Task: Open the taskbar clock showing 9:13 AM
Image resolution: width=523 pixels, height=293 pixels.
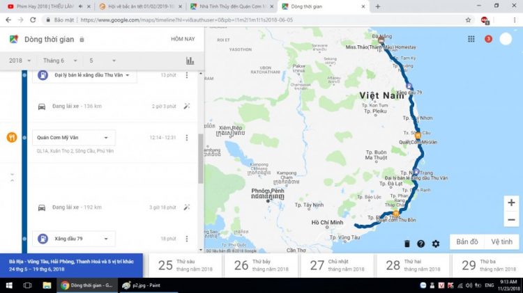Action: click(508, 285)
